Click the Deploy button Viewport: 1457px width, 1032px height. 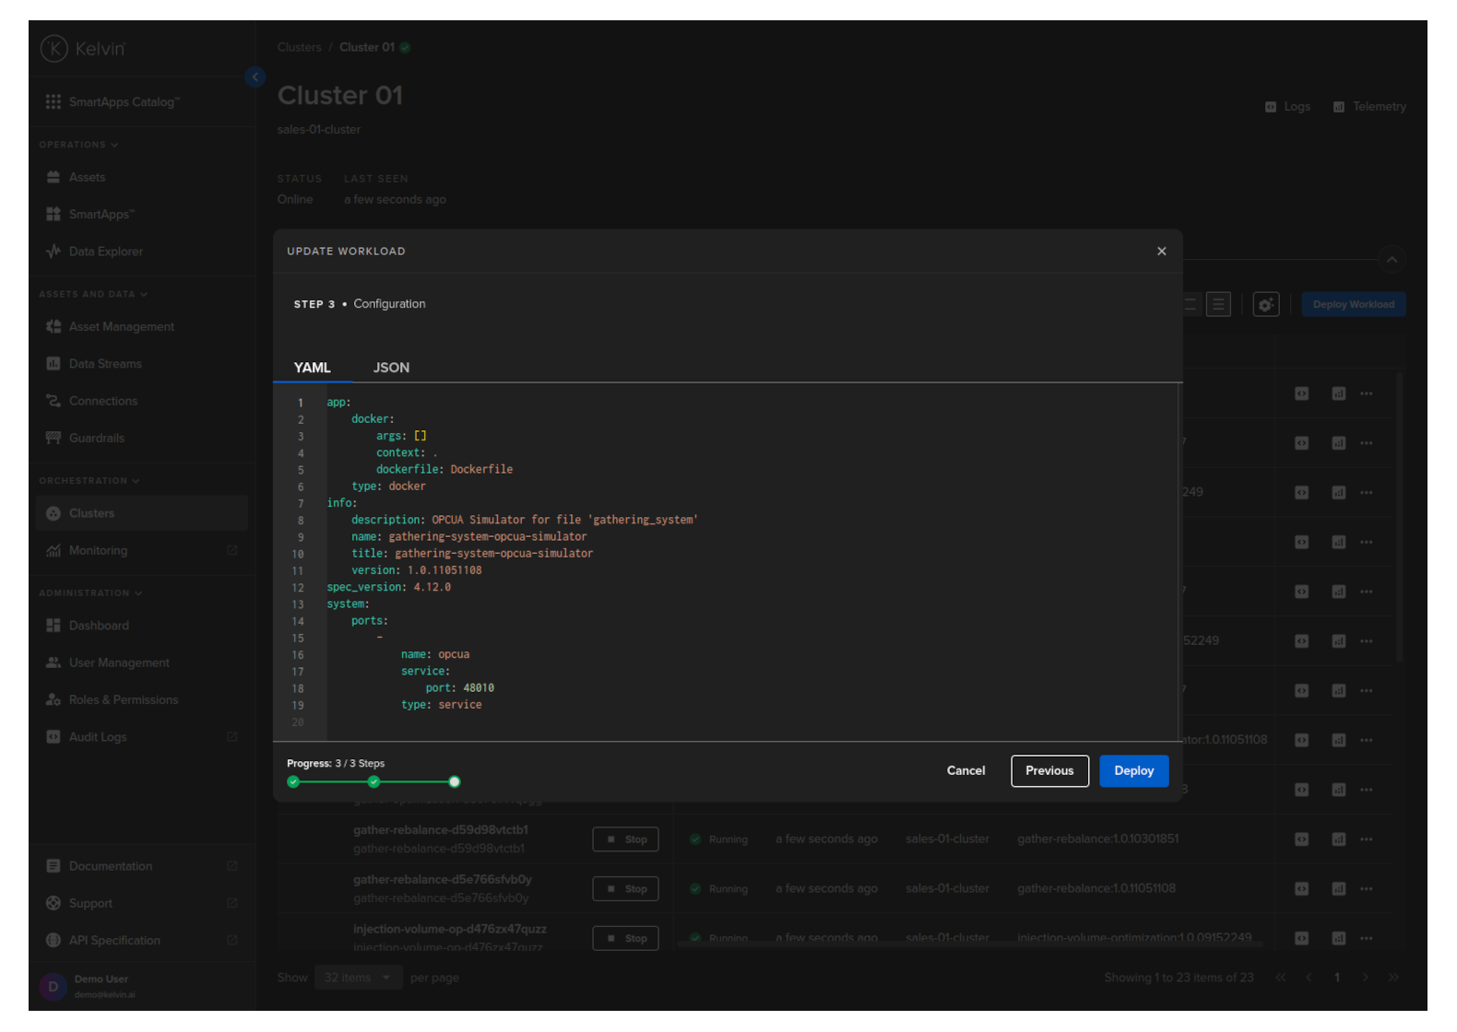[x=1133, y=771]
